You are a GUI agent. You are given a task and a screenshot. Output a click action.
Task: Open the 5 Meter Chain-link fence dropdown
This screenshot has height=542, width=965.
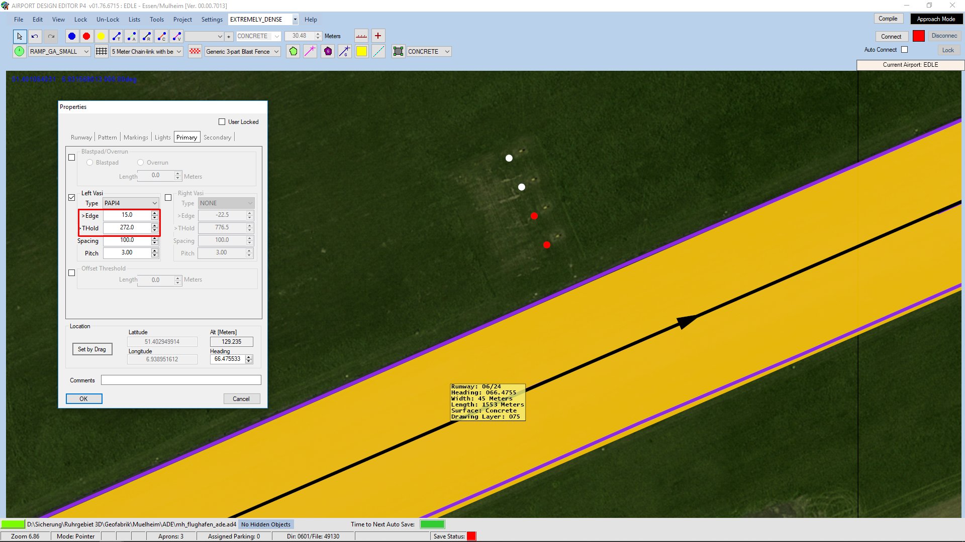146,52
